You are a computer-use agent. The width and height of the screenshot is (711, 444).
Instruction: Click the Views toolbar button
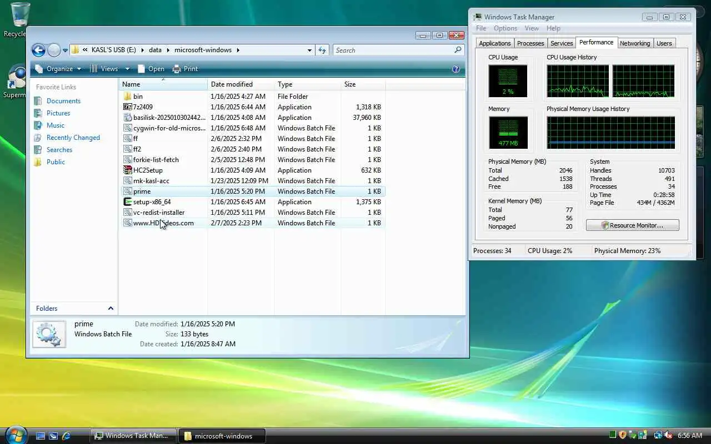(104, 69)
